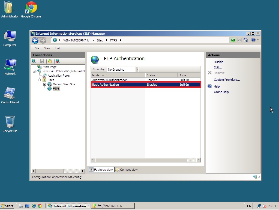Sort by the Type column header
This screenshot has width=279, height=210.
point(189,75)
